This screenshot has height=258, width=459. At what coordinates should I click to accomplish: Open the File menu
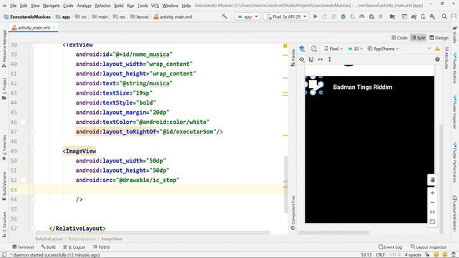point(13,6)
